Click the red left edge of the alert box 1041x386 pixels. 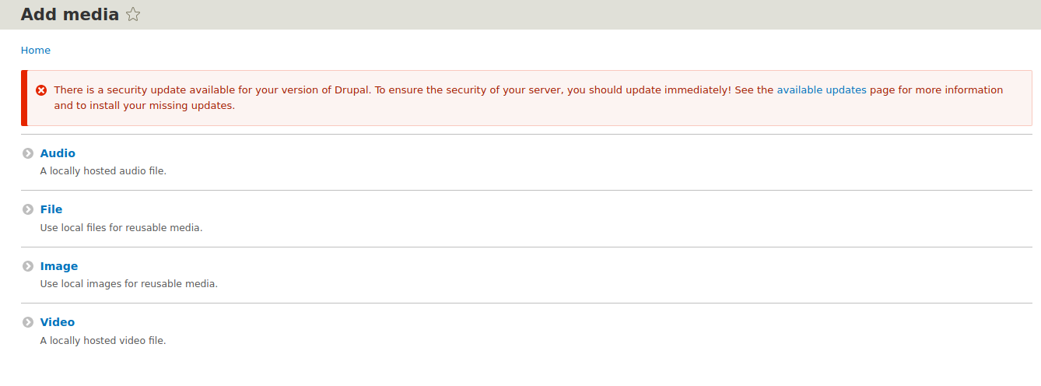pyautogui.click(x=24, y=97)
